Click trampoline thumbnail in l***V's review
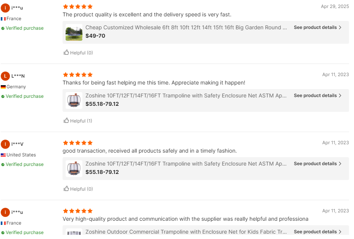The height and width of the screenshot is (239, 354). click(x=74, y=169)
